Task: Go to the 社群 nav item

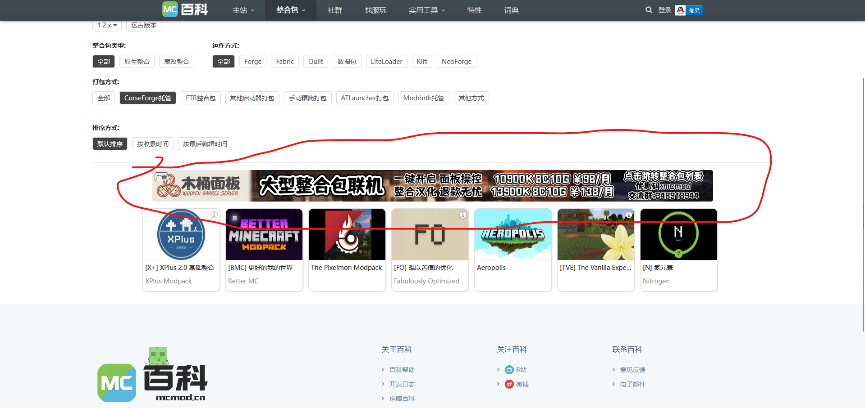Action: 335,10
